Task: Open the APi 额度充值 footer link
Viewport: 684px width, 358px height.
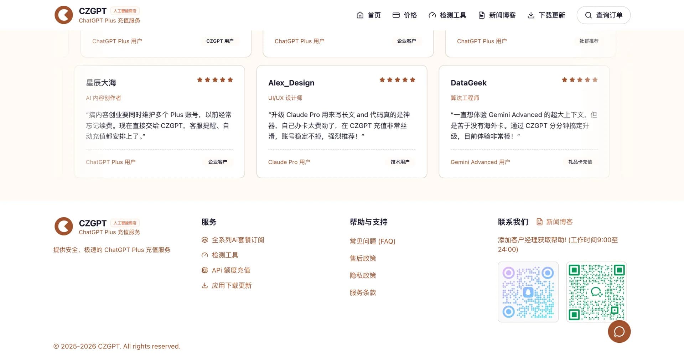Action: click(x=226, y=270)
